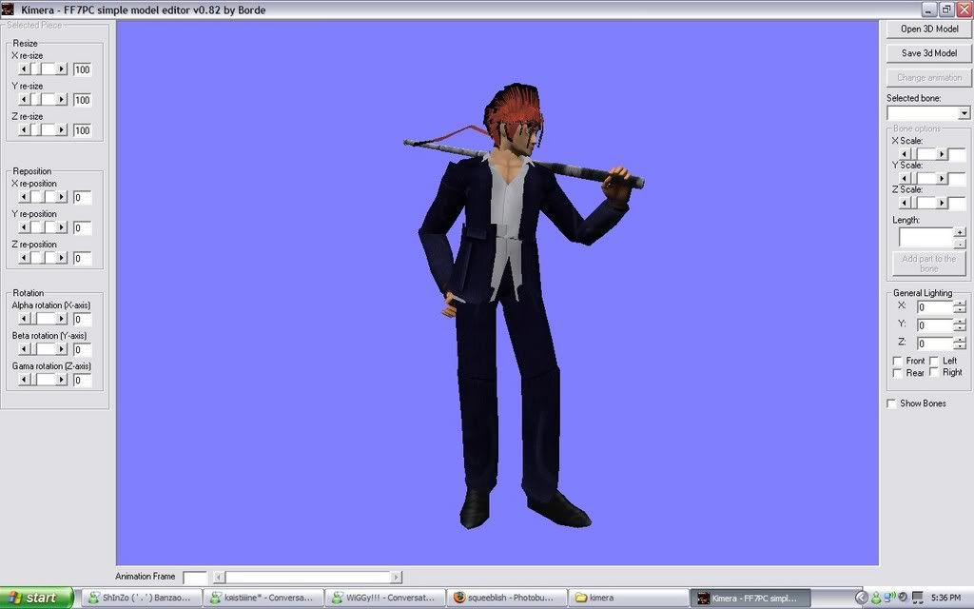Click the Kimera FF7PC taskbar button

click(x=750, y=598)
